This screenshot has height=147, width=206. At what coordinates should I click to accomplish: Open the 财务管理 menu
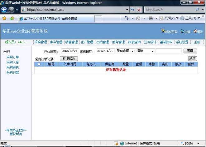pyautogui.click(x=118, y=42)
